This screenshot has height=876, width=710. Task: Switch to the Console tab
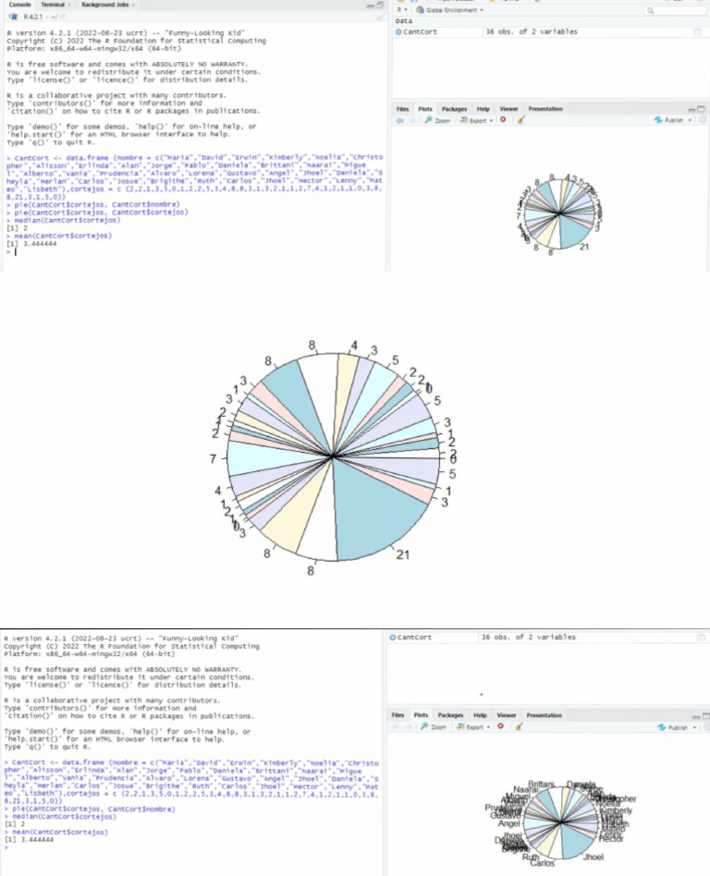point(19,5)
